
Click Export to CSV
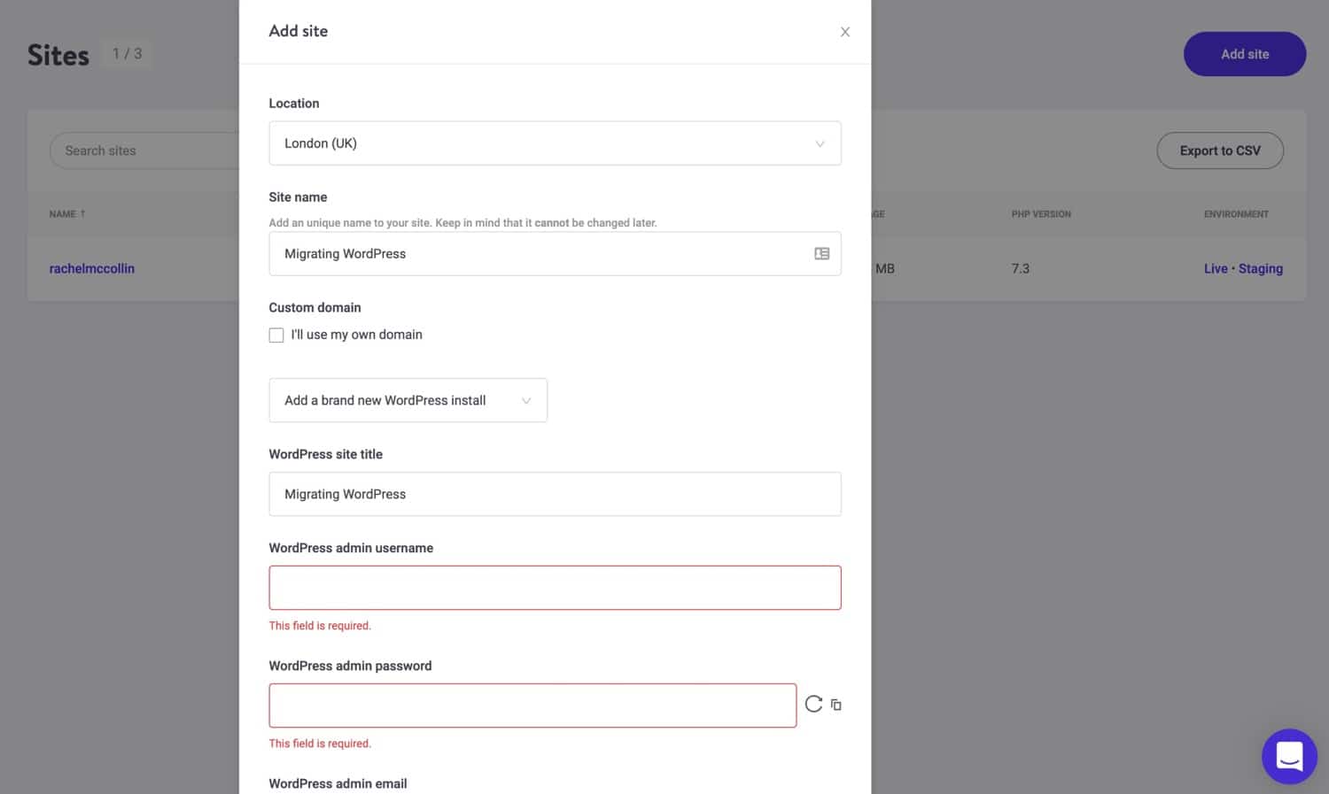coord(1220,150)
